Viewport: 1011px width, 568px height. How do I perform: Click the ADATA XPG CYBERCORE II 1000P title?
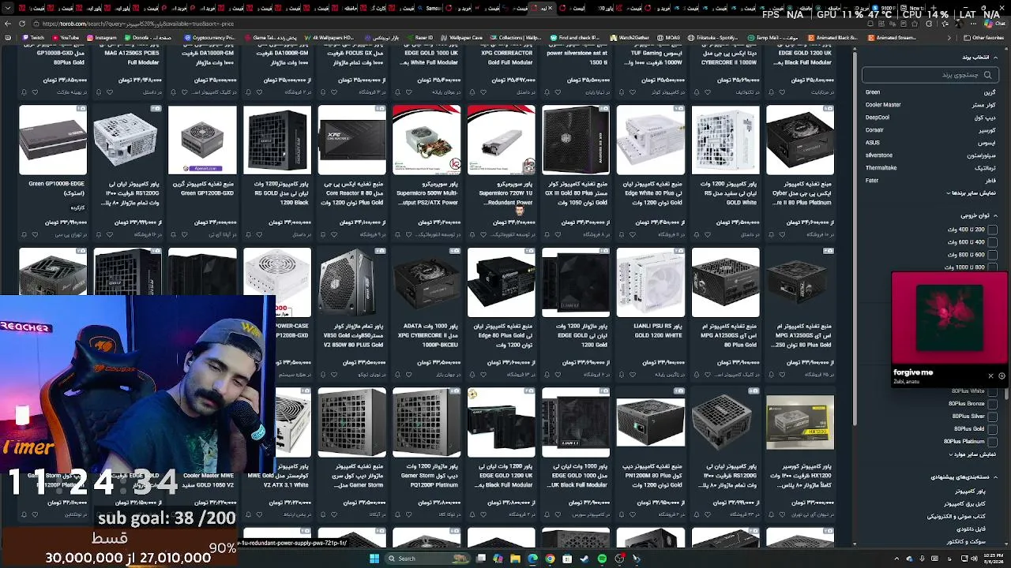tap(427, 335)
